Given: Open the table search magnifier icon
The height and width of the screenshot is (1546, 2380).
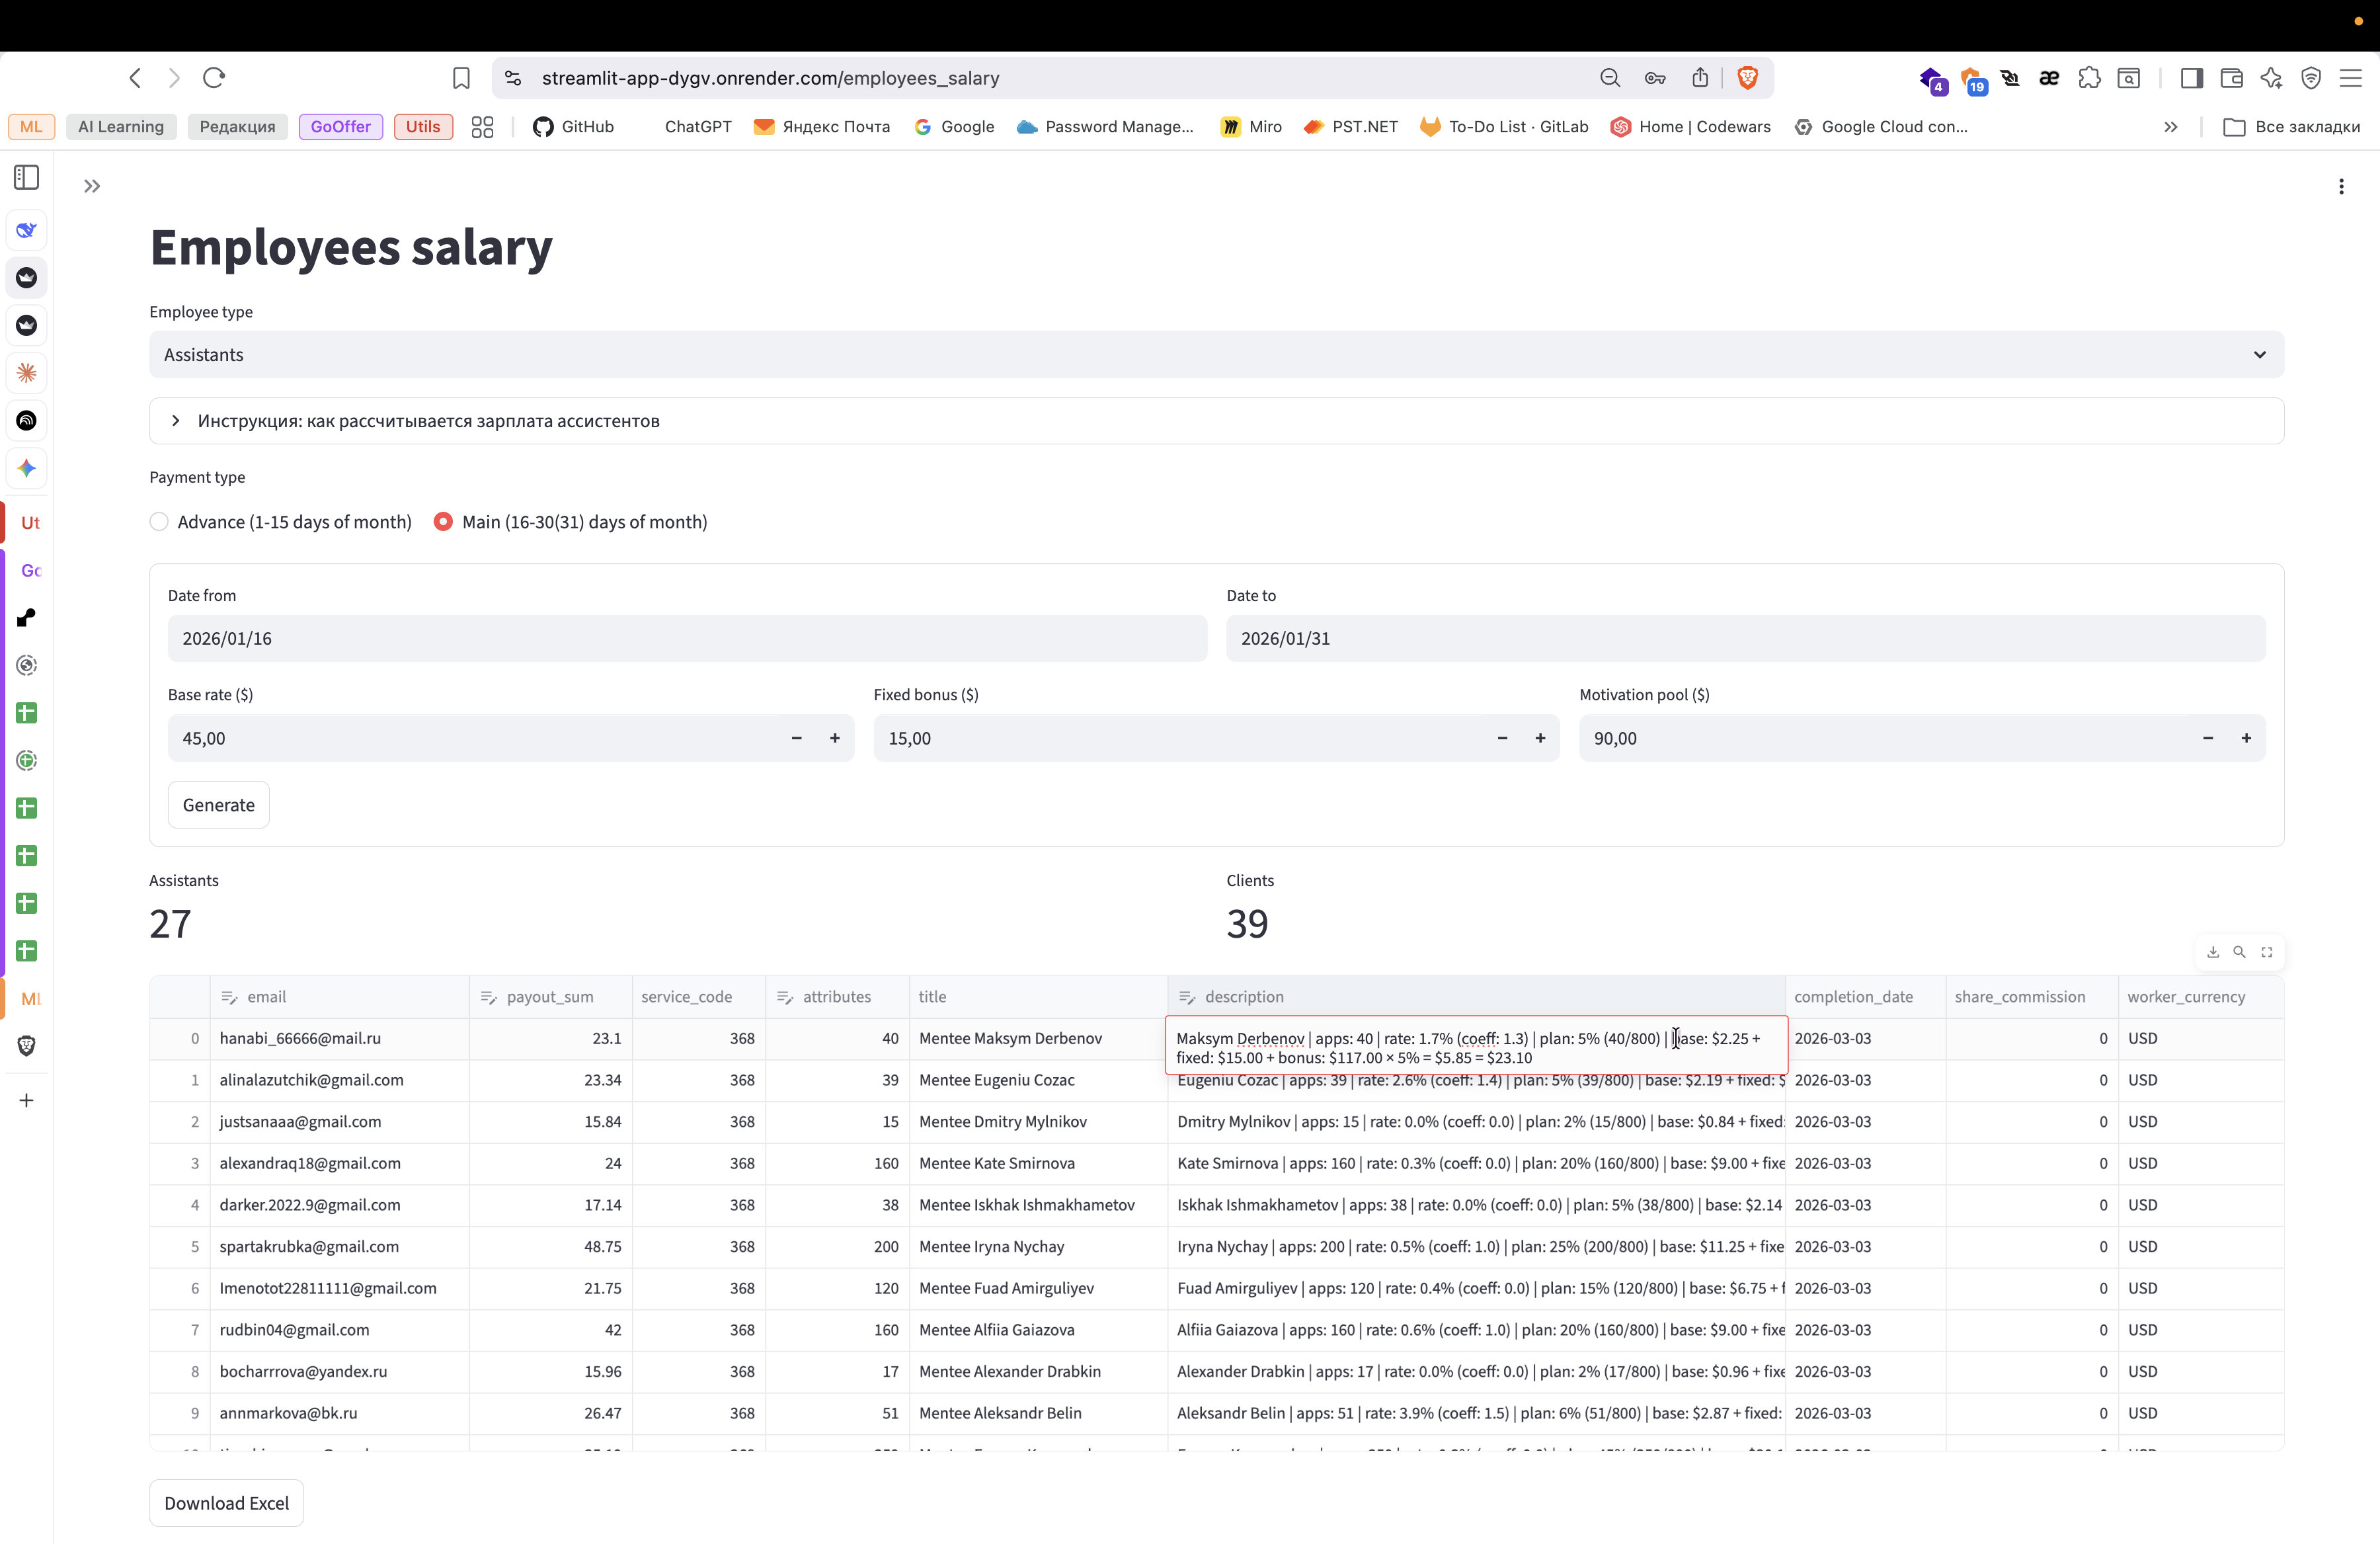Looking at the screenshot, I should [2239, 952].
